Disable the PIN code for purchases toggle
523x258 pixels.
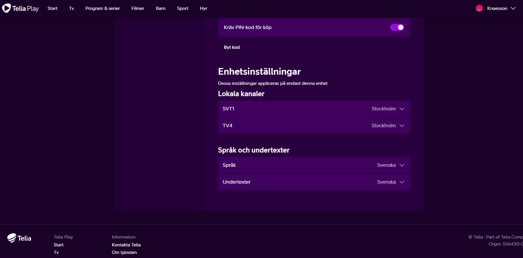click(397, 27)
